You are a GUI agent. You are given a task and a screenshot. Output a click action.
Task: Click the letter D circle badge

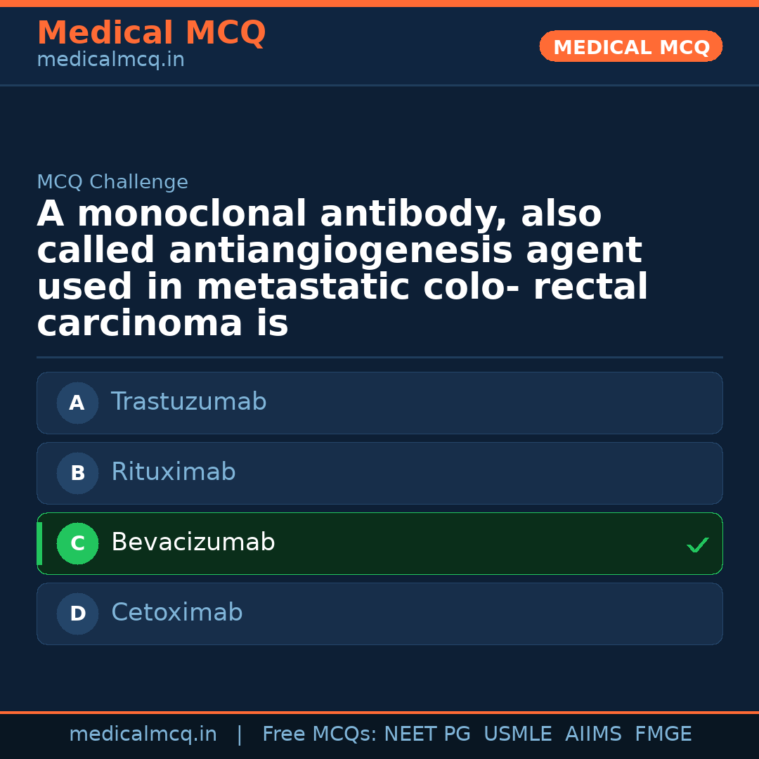coord(77,614)
